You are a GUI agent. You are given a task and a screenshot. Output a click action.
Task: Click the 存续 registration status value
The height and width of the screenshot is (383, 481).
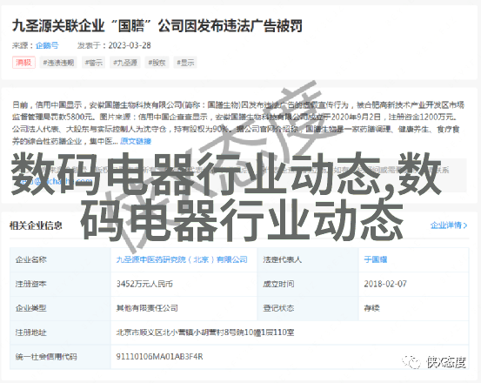tap(371, 308)
